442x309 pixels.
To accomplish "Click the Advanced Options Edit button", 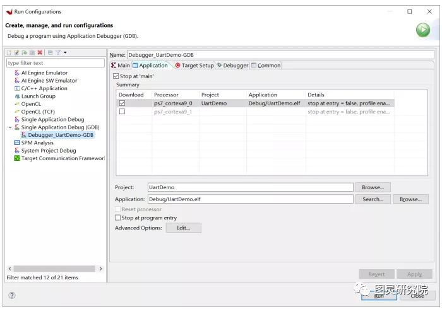I will (x=184, y=228).
